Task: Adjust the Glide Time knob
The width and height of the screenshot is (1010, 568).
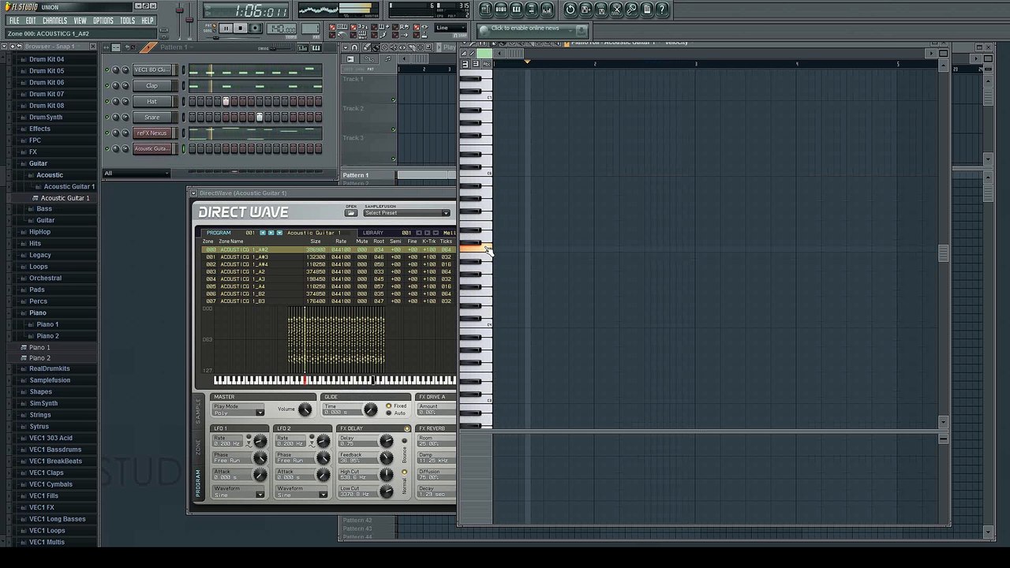Action: click(x=369, y=409)
